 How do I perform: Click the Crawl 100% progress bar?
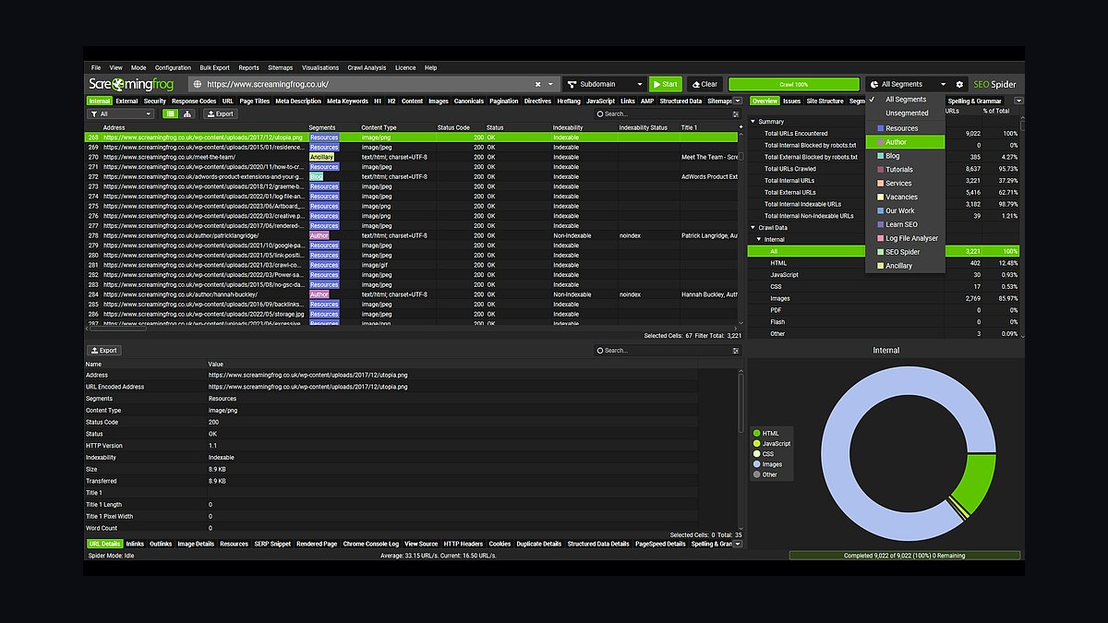794,84
